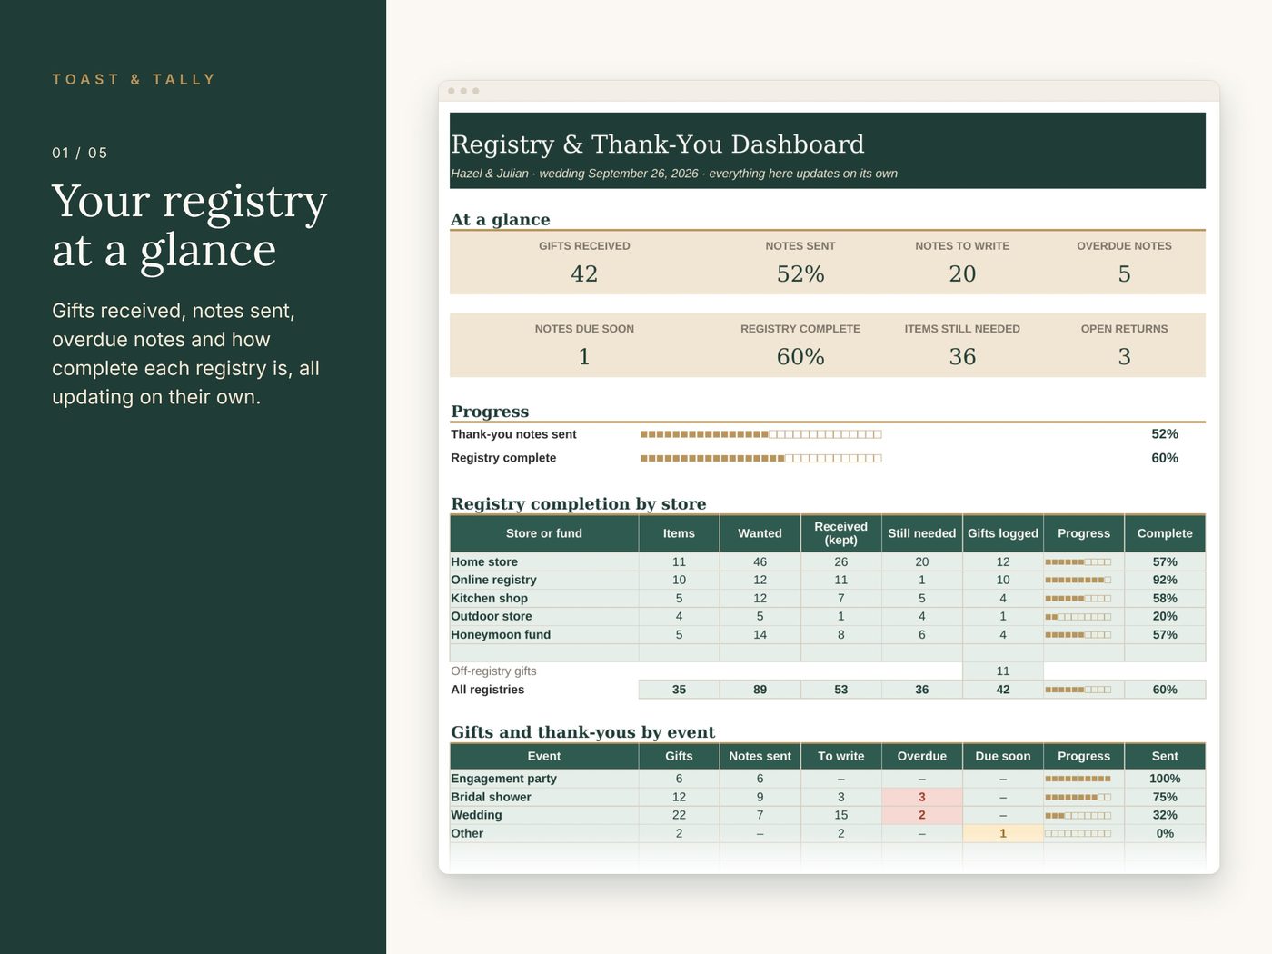Click the Other event row label
The image size is (1272, 954).
(x=467, y=833)
